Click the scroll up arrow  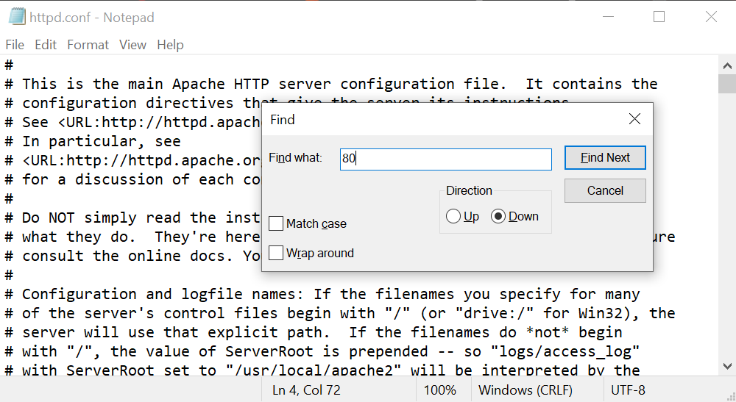coord(727,66)
